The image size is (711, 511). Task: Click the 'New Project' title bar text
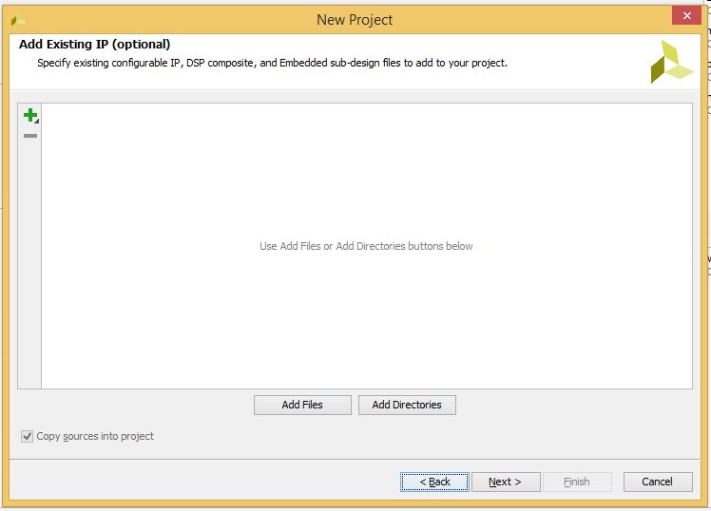click(x=355, y=20)
